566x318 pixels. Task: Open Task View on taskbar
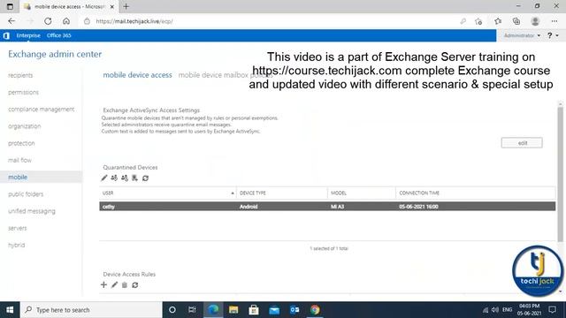point(192,310)
